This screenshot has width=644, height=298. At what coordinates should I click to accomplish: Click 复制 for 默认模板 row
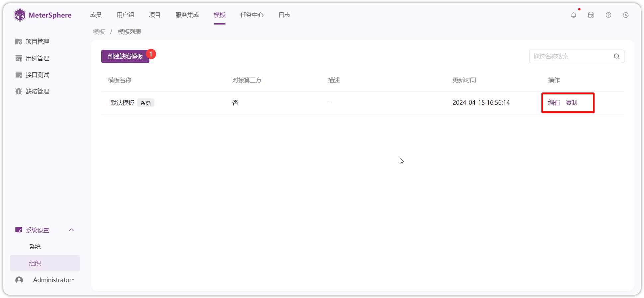coord(572,103)
